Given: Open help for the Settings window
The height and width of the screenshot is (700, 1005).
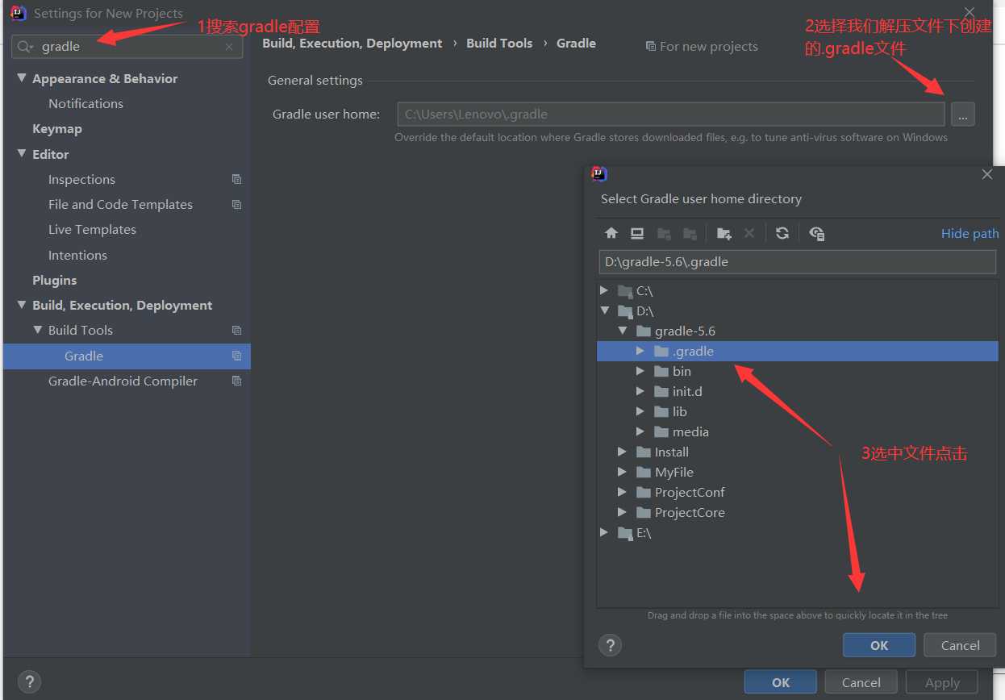Looking at the screenshot, I should click(x=28, y=681).
